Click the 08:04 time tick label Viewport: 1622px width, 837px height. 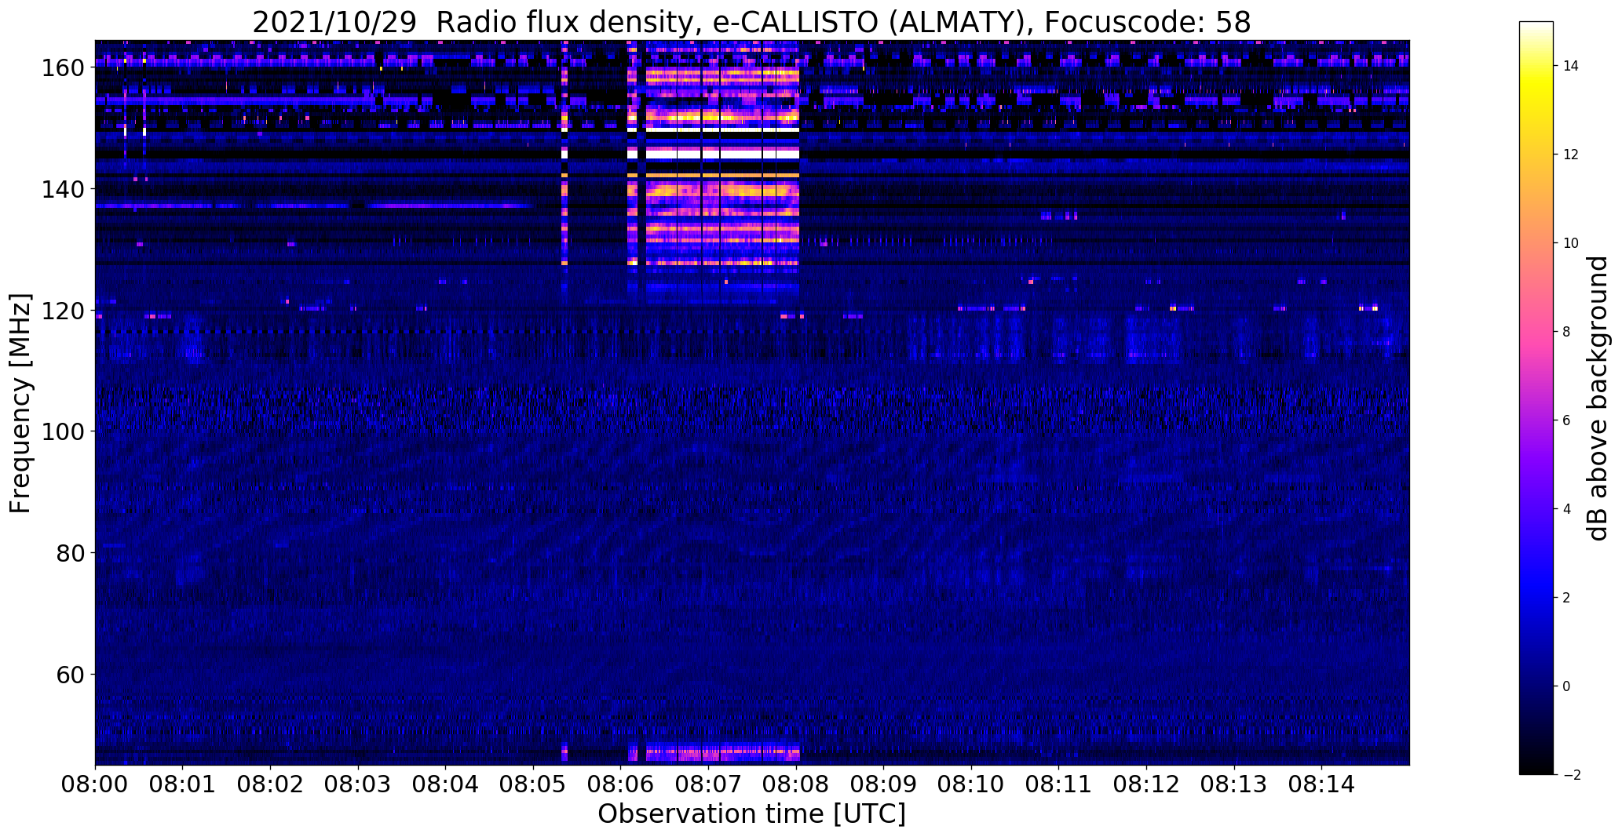click(446, 785)
